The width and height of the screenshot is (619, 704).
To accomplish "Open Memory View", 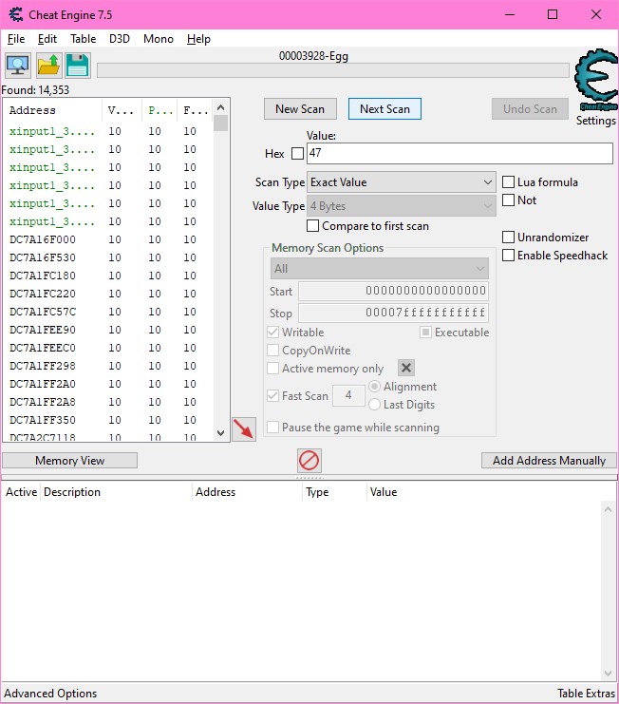I will click(x=70, y=460).
